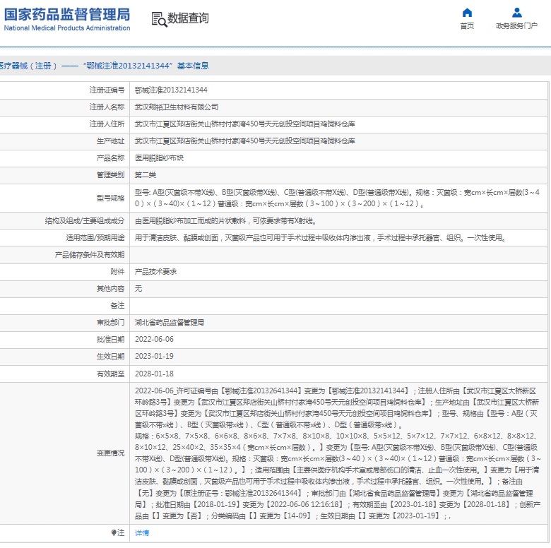This screenshot has width=551, height=548.
Task: Click the 备注 row label
Action: pos(117,306)
